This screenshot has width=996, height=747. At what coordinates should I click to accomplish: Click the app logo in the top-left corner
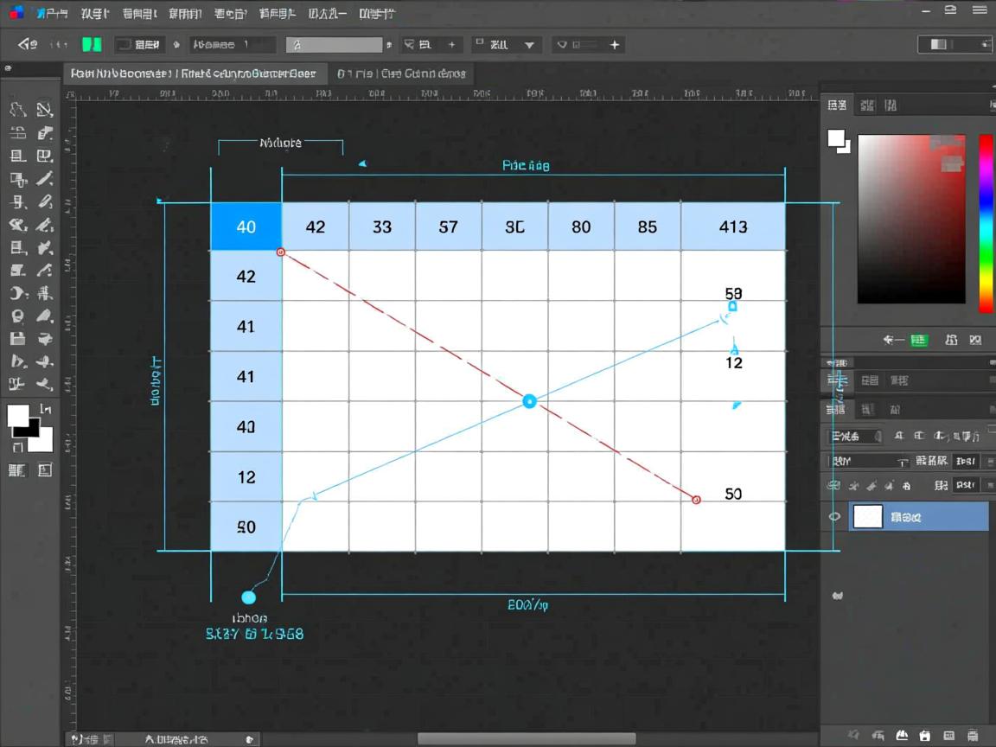16,12
